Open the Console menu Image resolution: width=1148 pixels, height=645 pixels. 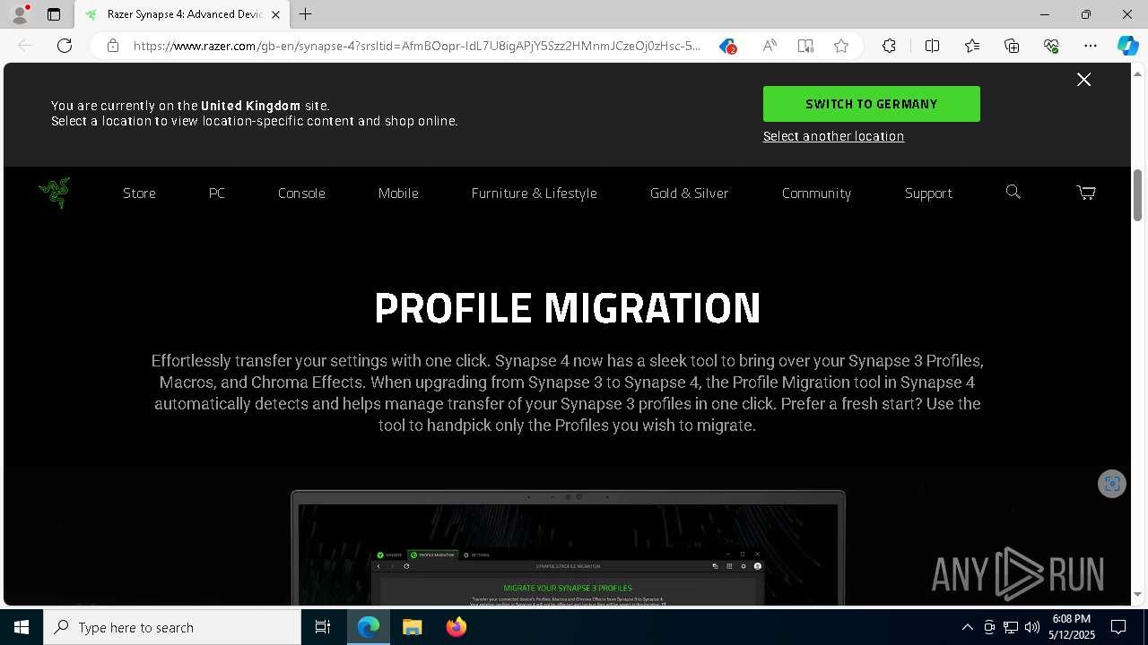click(301, 193)
